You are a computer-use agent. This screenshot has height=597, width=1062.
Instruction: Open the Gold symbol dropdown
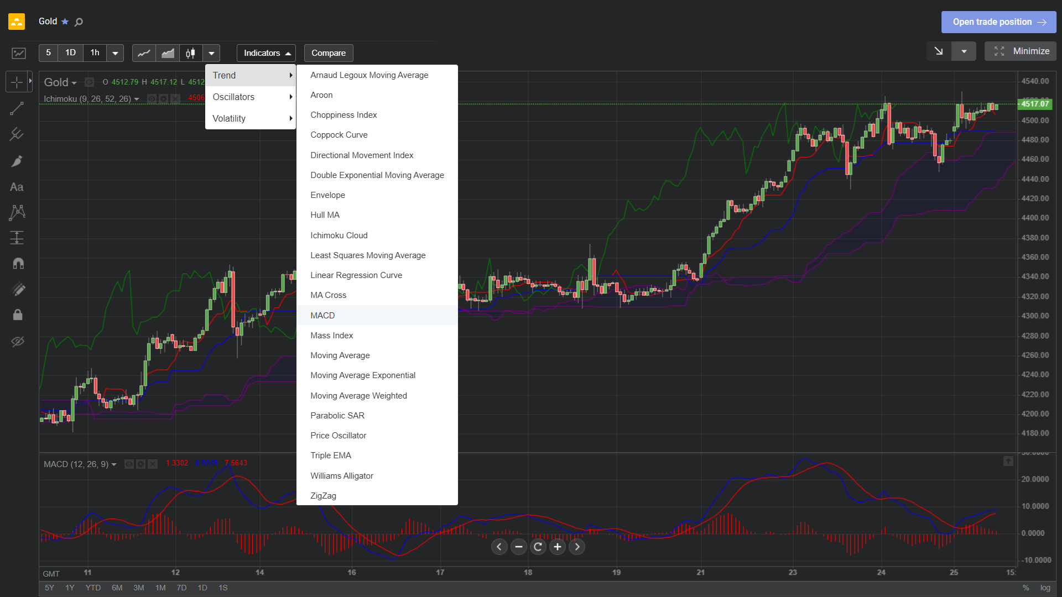(60, 82)
